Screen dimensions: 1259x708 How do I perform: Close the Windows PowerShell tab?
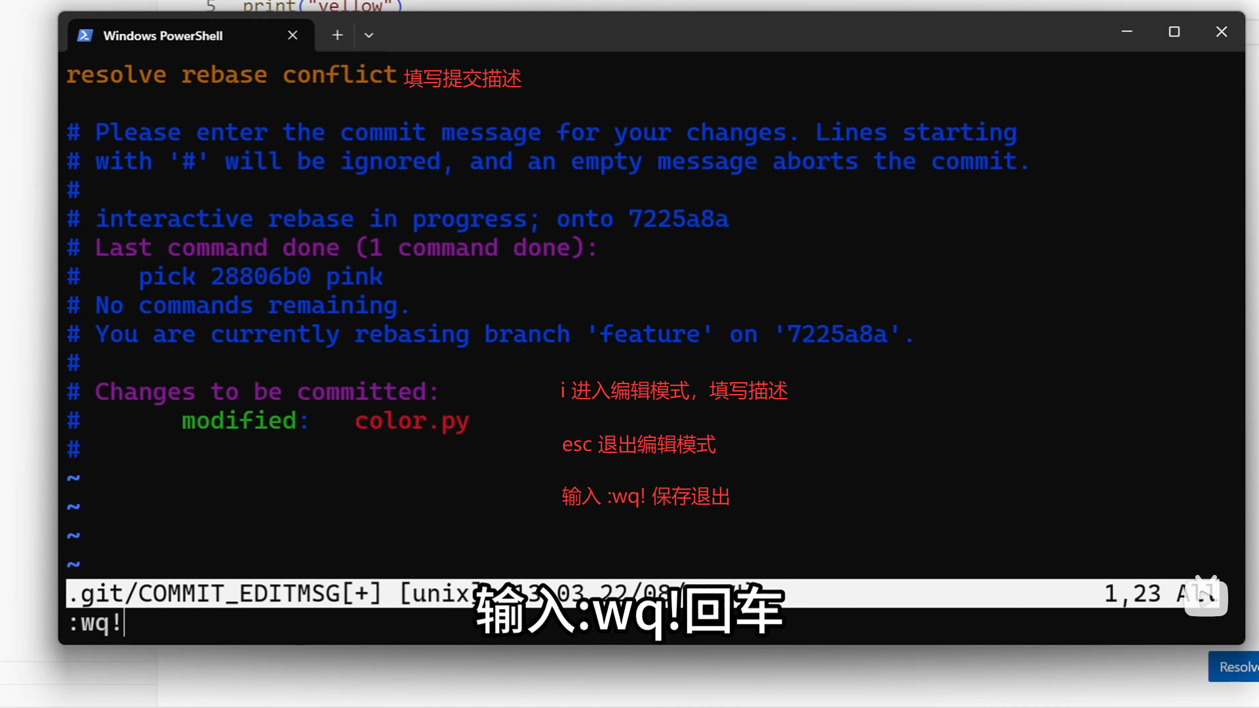[x=292, y=35]
